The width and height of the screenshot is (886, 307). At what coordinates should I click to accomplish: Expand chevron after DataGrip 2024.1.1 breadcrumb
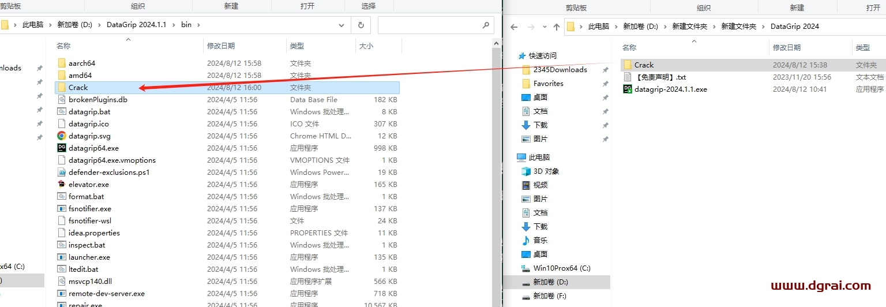[x=174, y=25]
